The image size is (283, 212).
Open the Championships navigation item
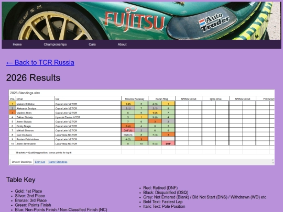point(55,44)
